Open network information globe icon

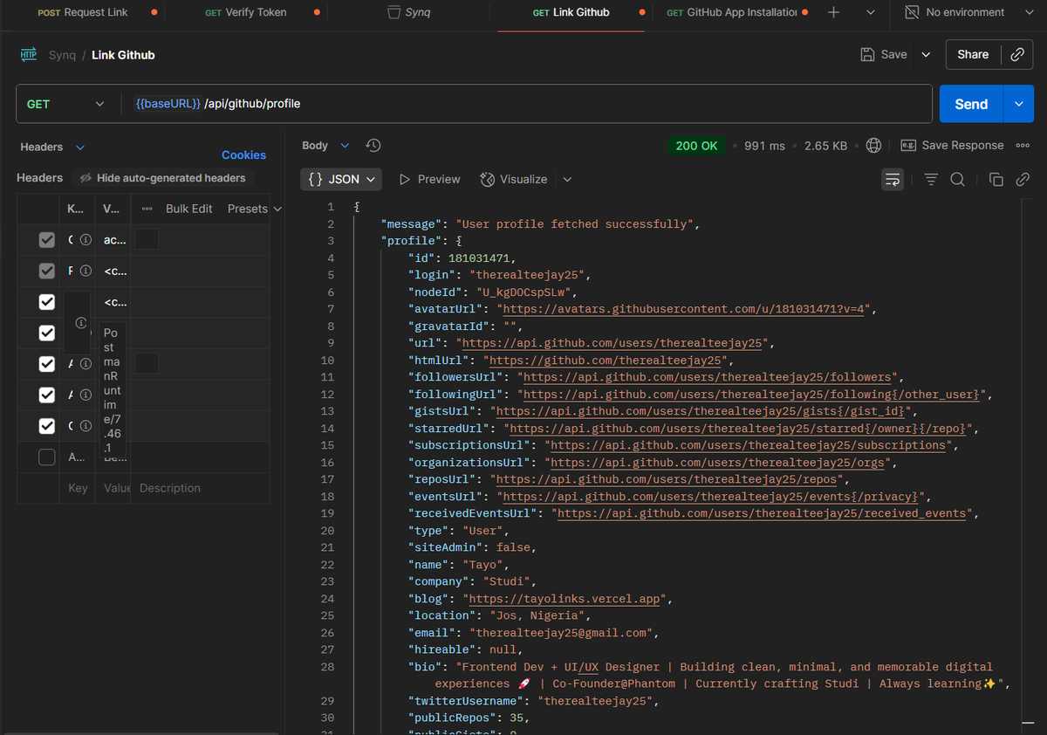coord(873,146)
